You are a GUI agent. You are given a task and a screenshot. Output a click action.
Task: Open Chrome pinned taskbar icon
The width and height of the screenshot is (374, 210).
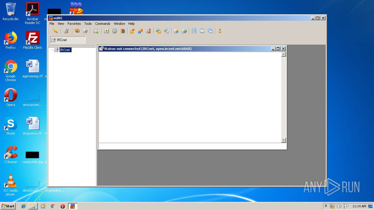[53, 206]
